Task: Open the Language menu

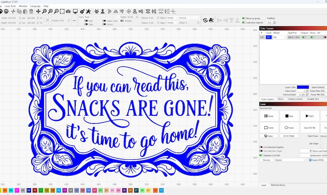Action: [35, 6]
